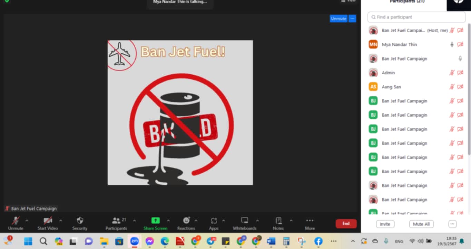Click the More ellipsis in meeting toolbar
471x249 pixels.
pos(310,220)
